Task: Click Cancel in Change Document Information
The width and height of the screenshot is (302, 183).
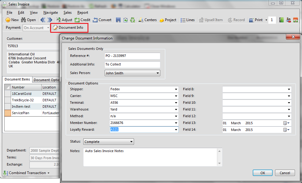Action: (285, 173)
